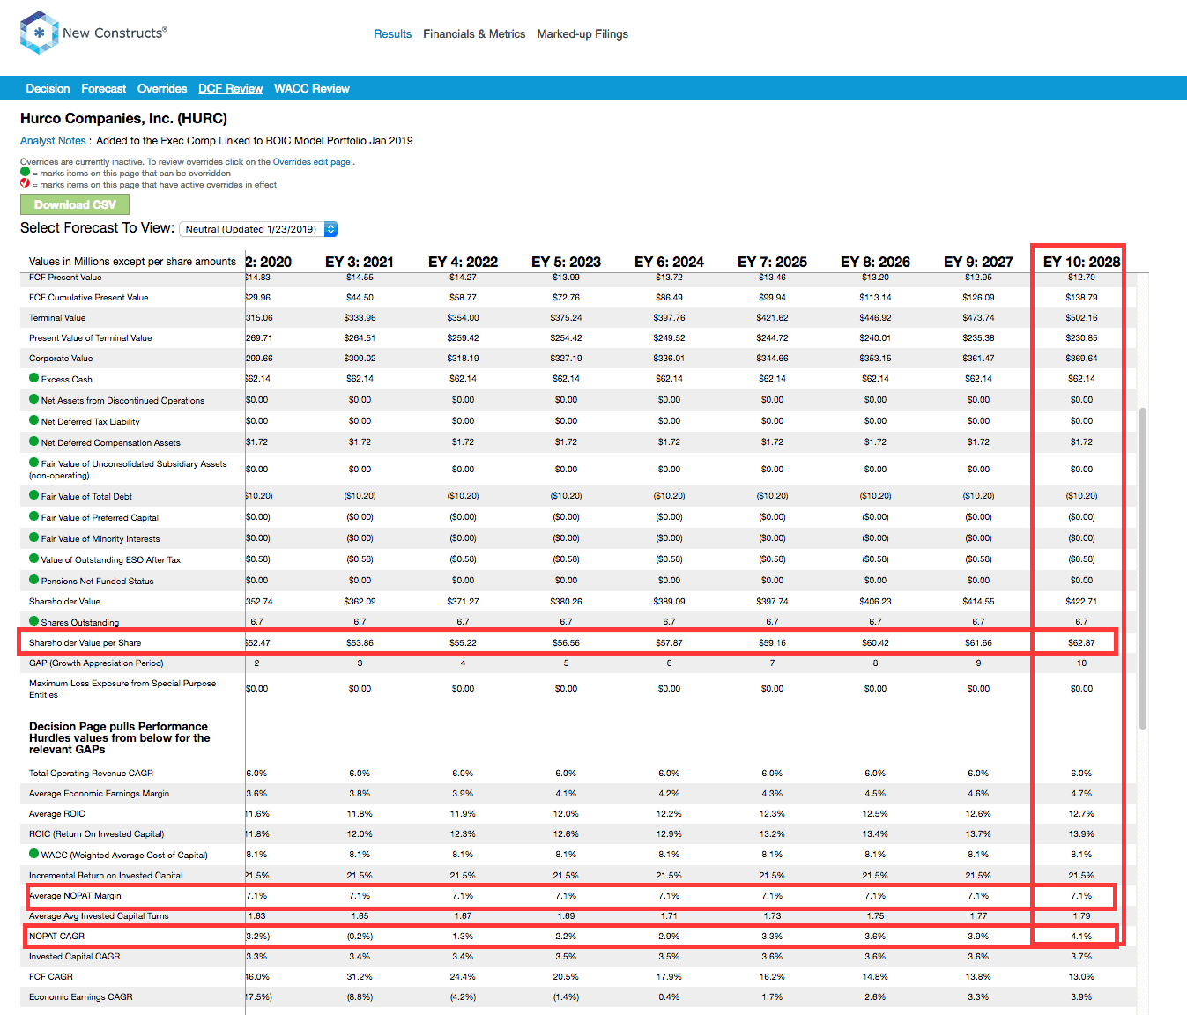
Task: Click the Hurco Companies, Inc. (HURC) heading
Action: 123,118
